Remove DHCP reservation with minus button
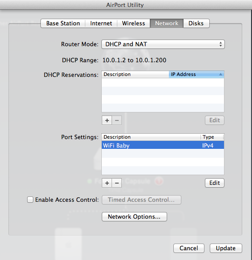Screen dimensions: 252x260 pyautogui.click(x=117, y=120)
